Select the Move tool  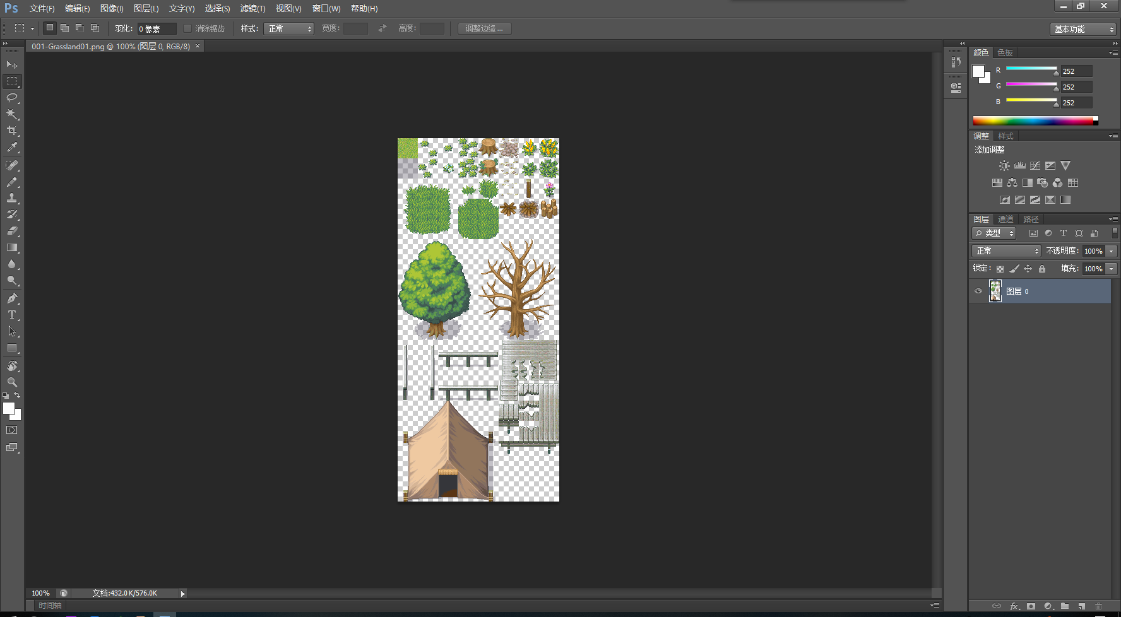coord(12,64)
